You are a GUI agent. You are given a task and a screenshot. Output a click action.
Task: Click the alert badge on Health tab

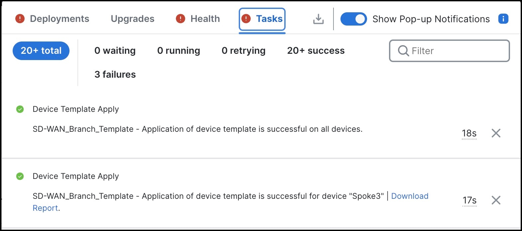pyautogui.click(x=180, y=19)
